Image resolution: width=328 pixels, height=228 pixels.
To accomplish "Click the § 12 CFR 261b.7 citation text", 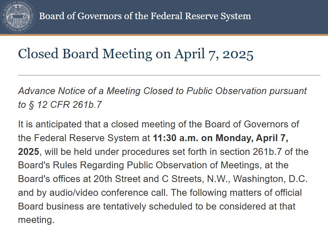I will [x=65, y=105].
